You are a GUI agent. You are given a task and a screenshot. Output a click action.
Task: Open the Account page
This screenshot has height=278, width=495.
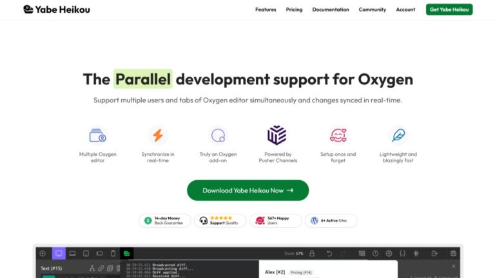[x=405, y=10]
